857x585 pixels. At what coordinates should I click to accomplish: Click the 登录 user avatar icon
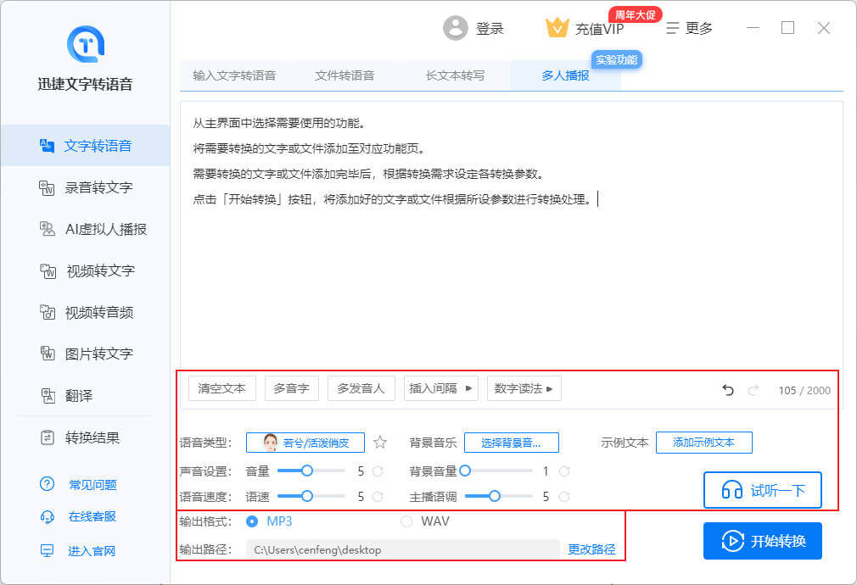click(456, 28)
